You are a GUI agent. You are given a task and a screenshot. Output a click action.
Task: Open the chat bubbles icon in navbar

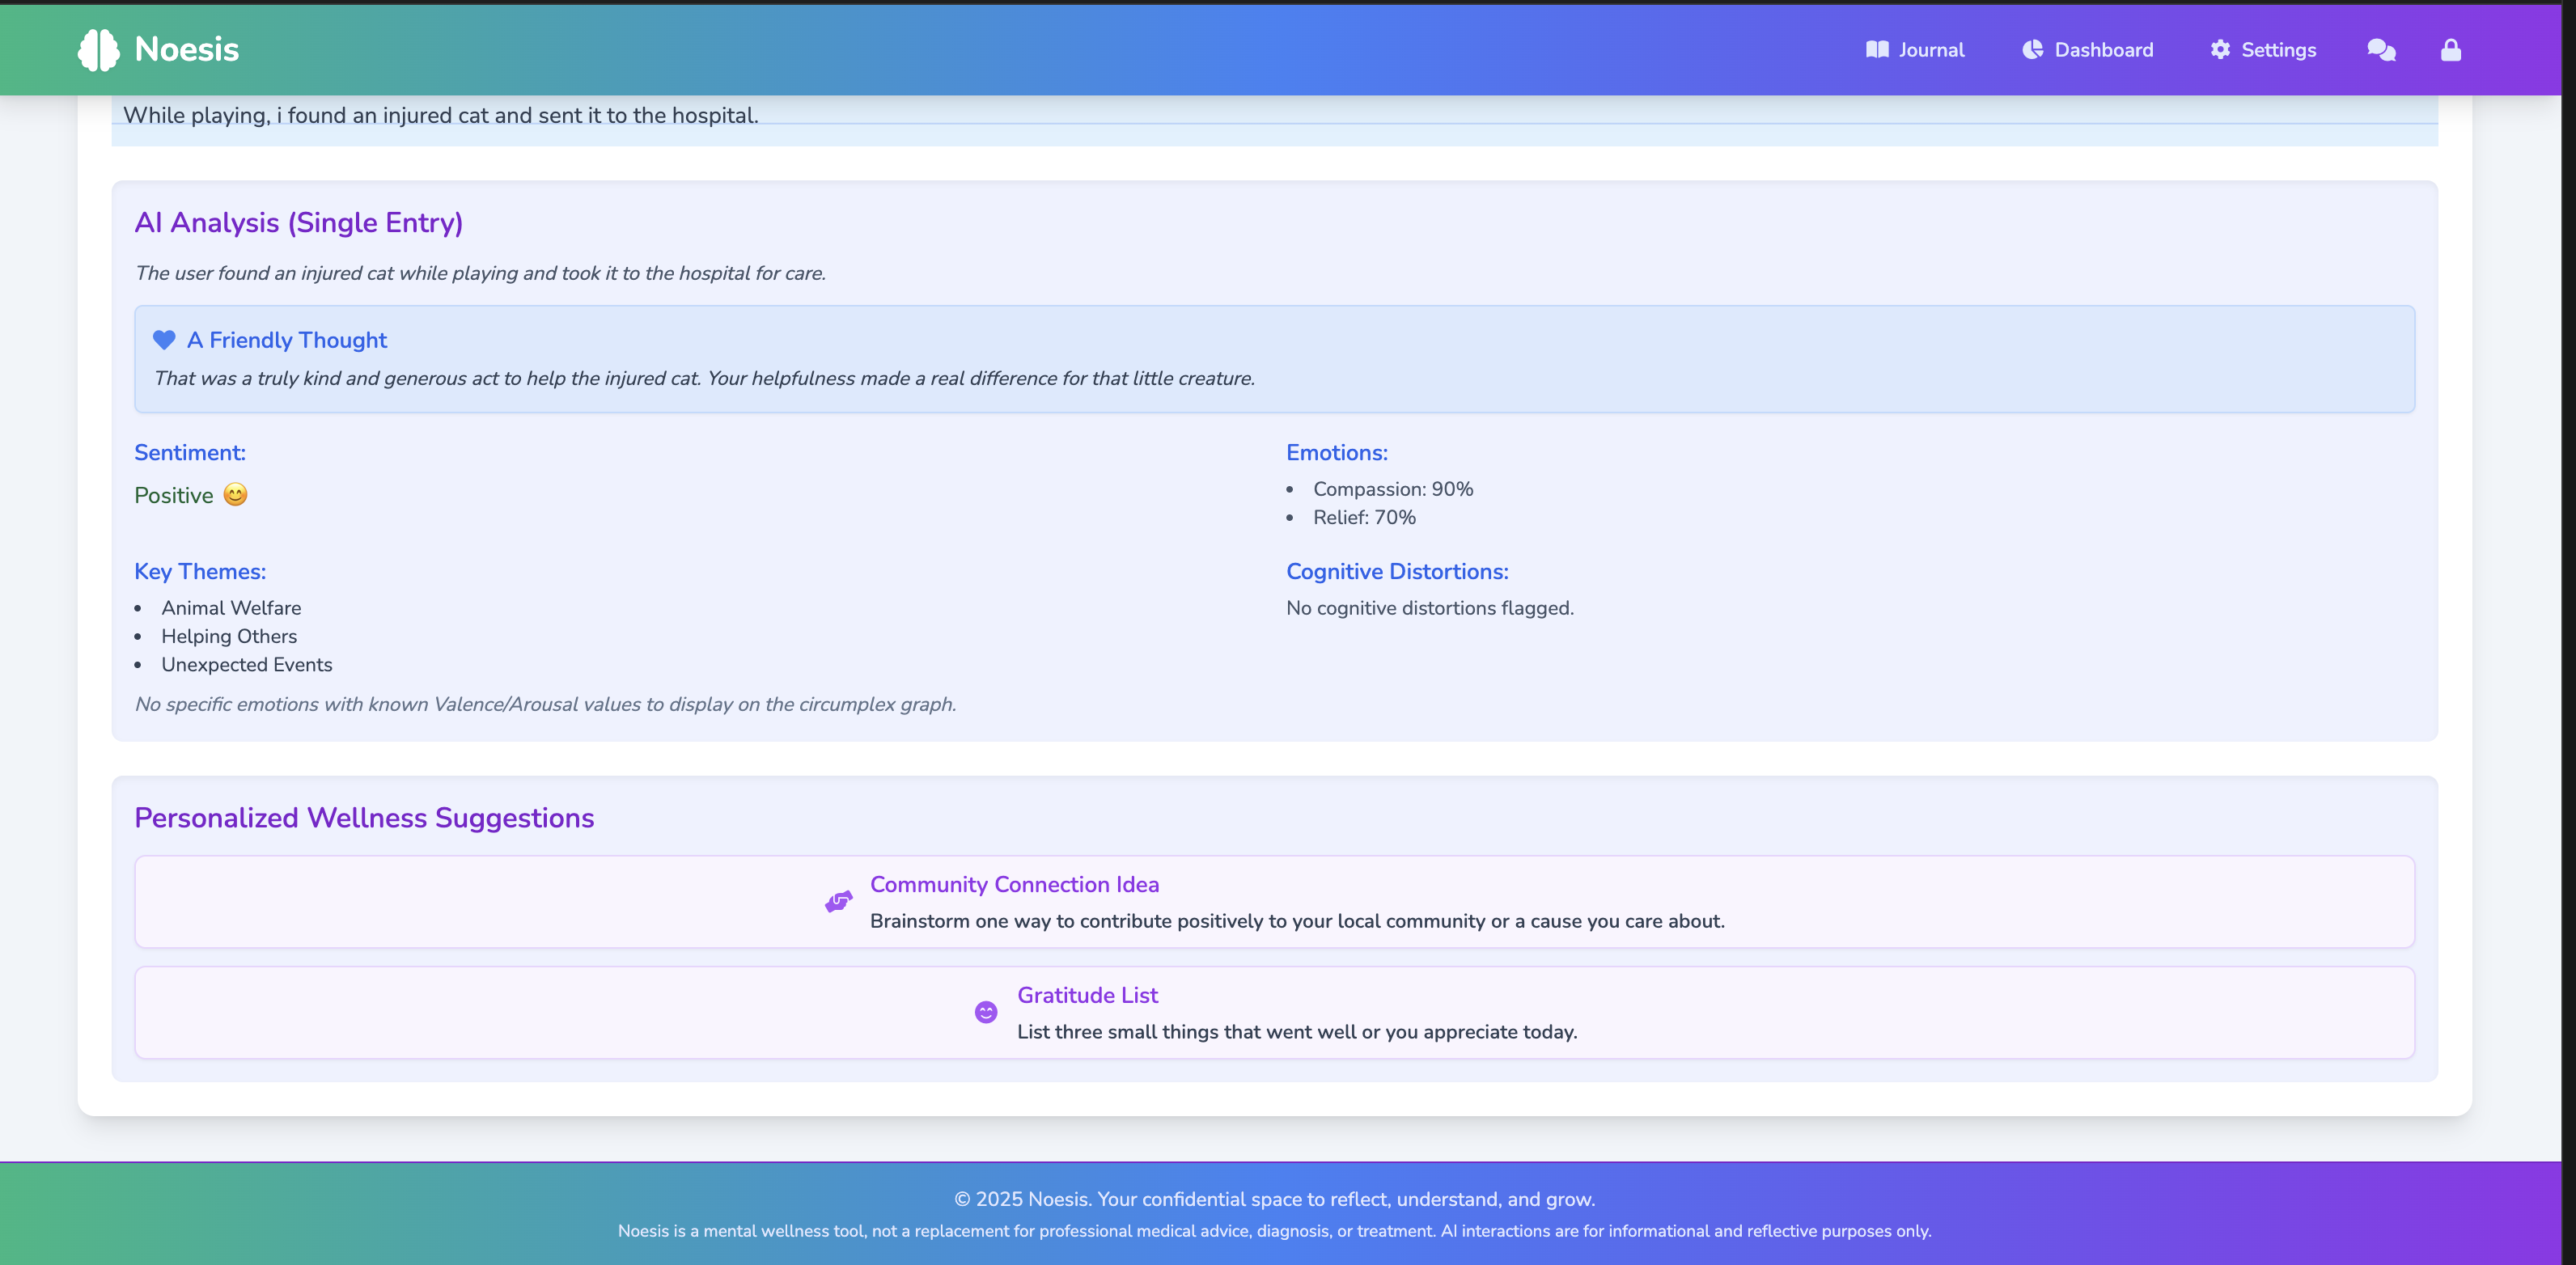point(2381,50)
